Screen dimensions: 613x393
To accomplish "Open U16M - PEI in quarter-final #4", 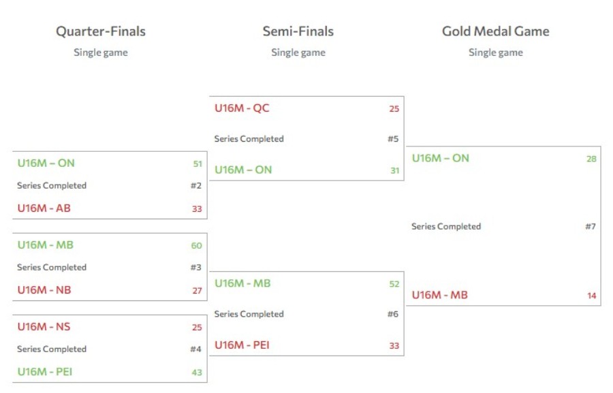I will point(45,371).
